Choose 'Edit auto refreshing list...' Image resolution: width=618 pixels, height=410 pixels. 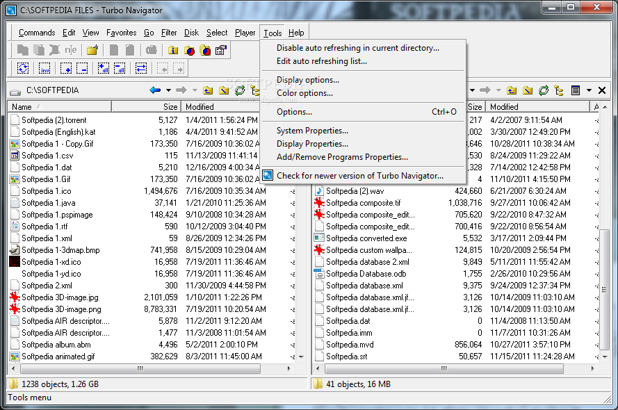coord(363,61)
